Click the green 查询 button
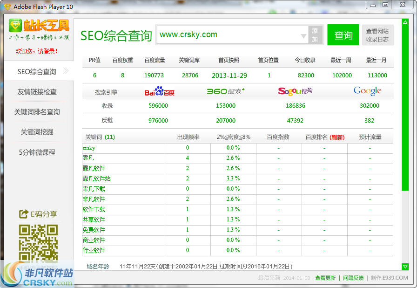The width and height of the screenshot is (417, 288). [x=343, y=35]
